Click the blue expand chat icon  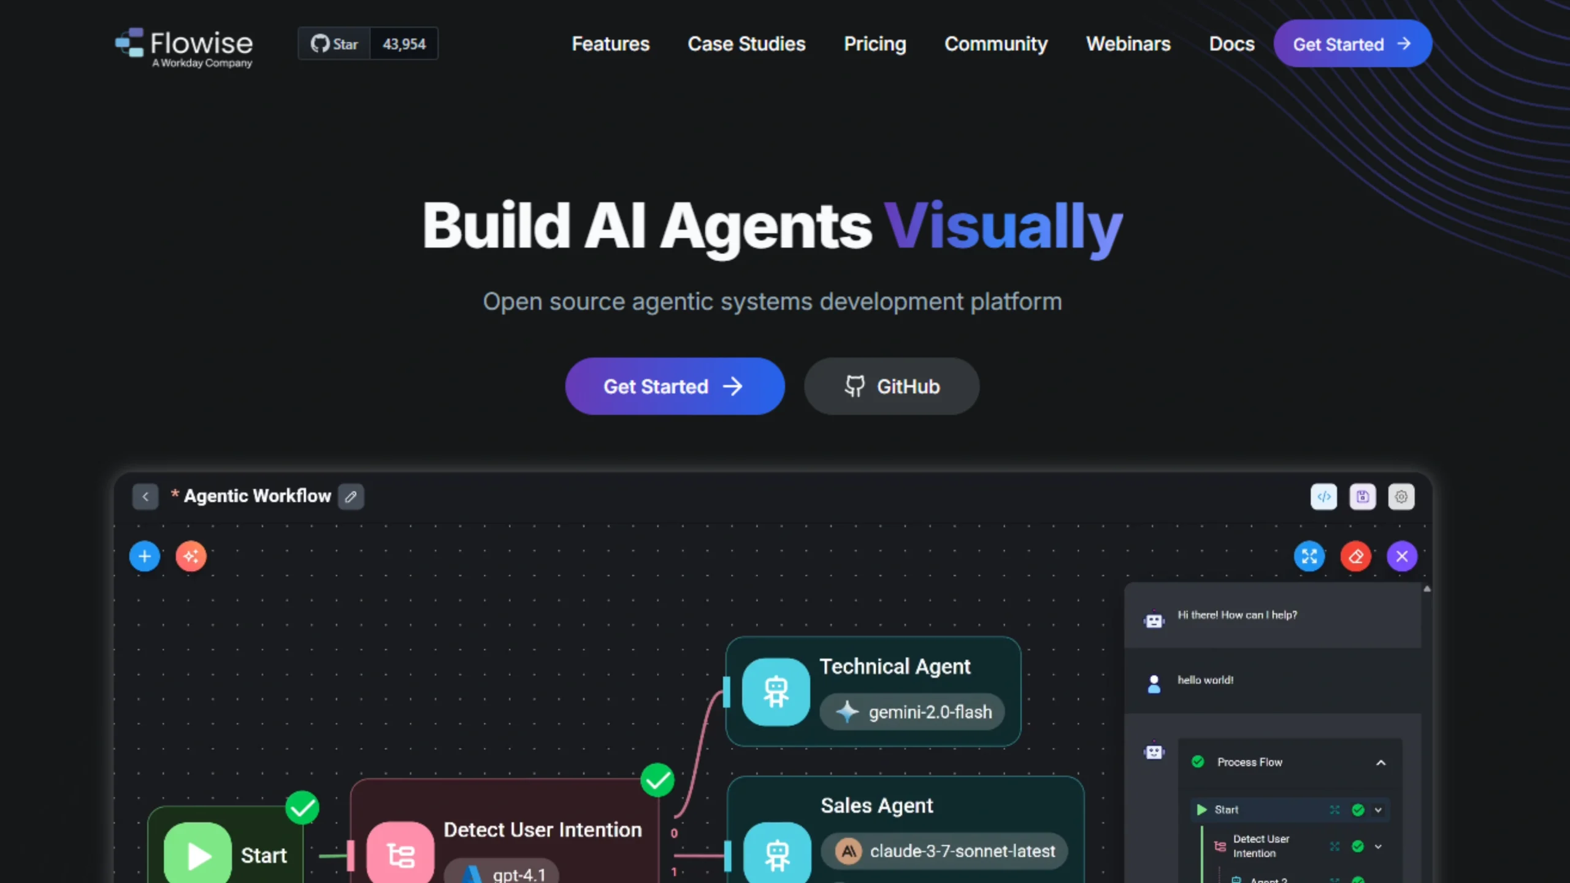point(1309,556)
